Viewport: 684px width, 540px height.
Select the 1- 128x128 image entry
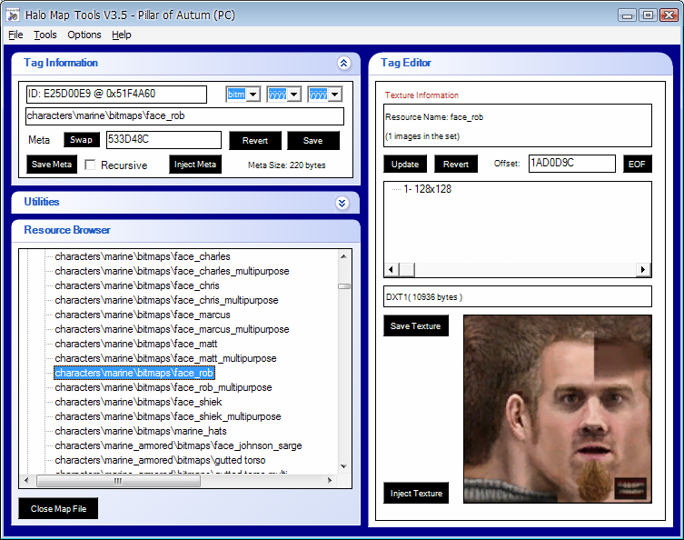pyautogui.click(x=427, y=189)
